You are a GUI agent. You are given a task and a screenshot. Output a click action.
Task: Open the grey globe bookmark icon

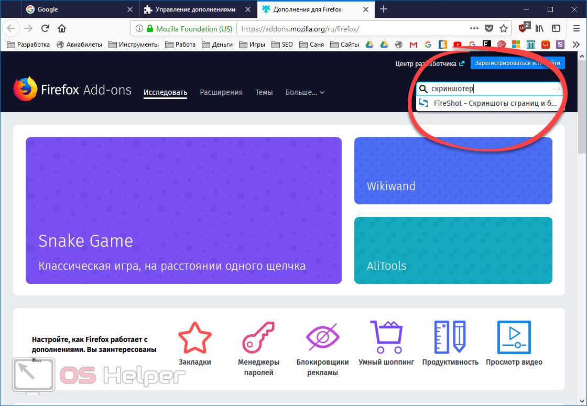point(399,45)
